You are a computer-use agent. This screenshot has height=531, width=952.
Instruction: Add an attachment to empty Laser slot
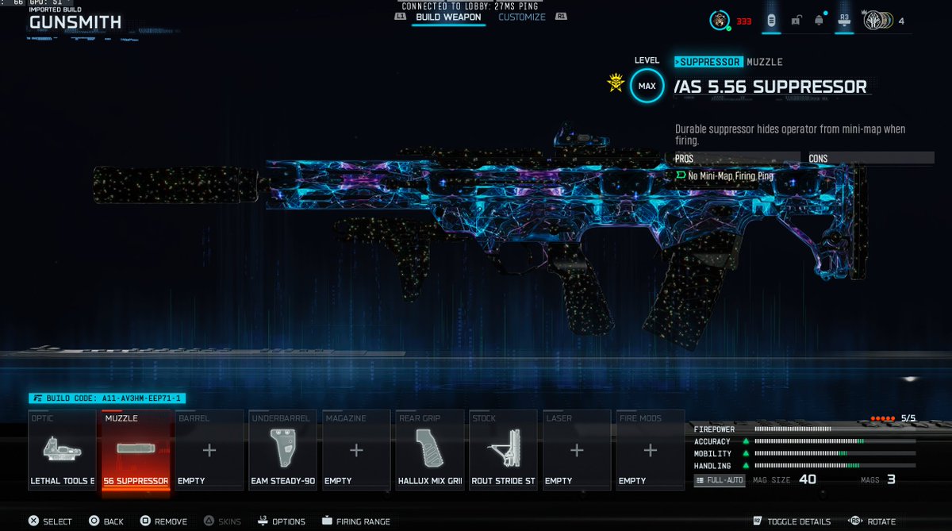577,450
